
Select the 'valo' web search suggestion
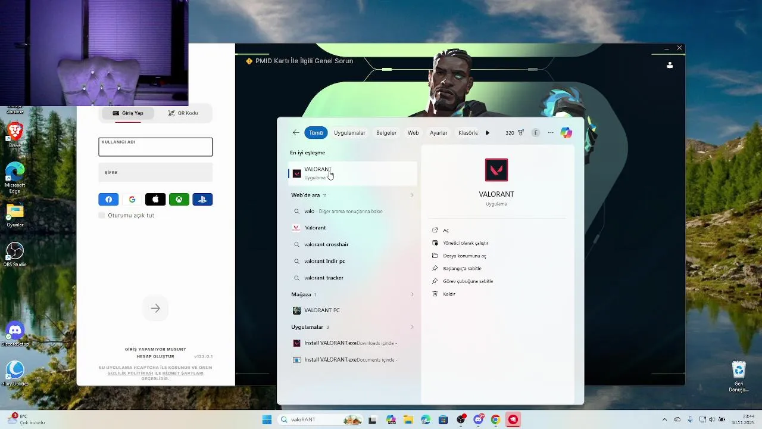click(352, 211)
